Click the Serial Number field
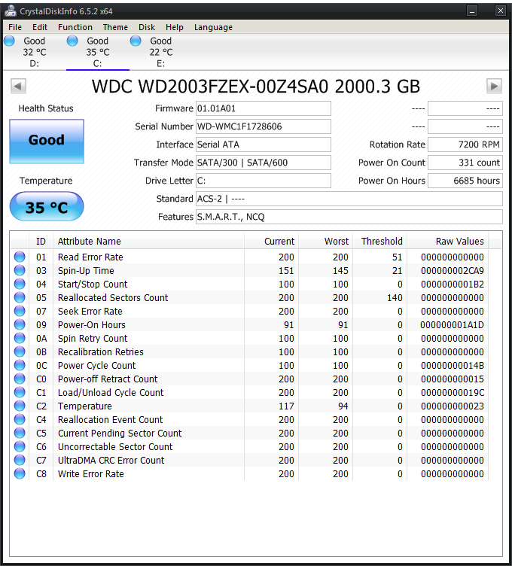The image size is (512, 566). pos(264,126)
